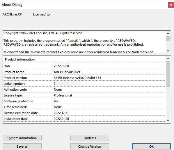Click the Copyright 1998 - 2021 CadLine line

[43, 33]
